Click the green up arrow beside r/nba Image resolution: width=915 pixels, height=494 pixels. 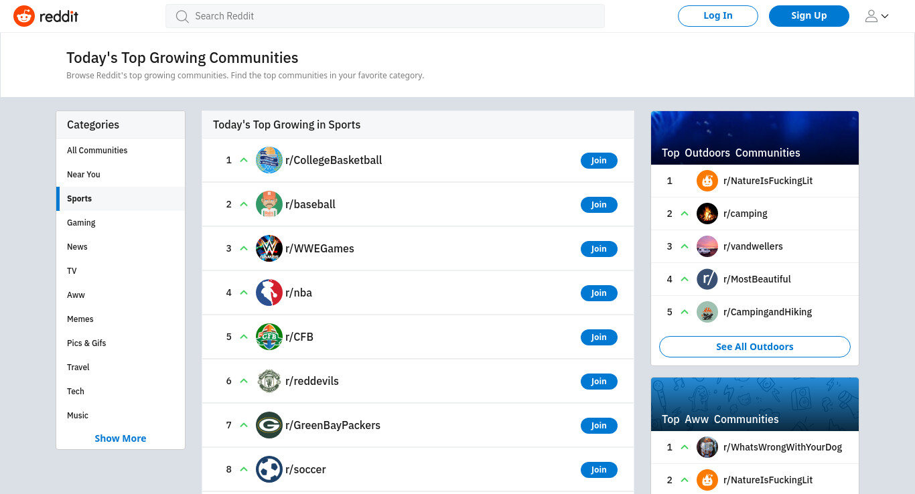pyautogui.click(x=244, y=293)
